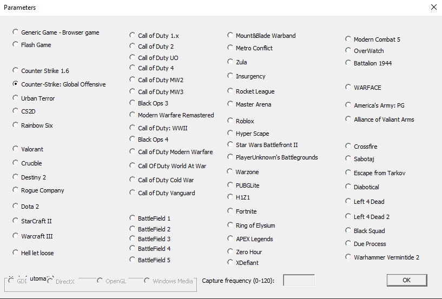Select Call of Duty Vanguard
The height and width of the screenshot is (299, 442).
(133, 192)
